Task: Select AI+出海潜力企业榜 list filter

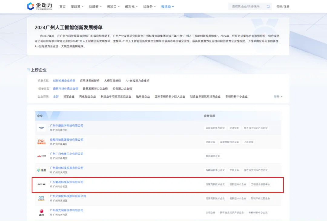Action: coord(137,81)
